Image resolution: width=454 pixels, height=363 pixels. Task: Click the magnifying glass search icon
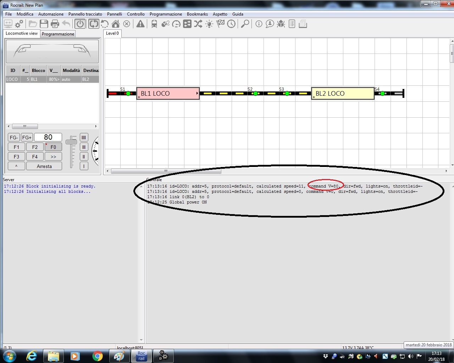point(245,24)
